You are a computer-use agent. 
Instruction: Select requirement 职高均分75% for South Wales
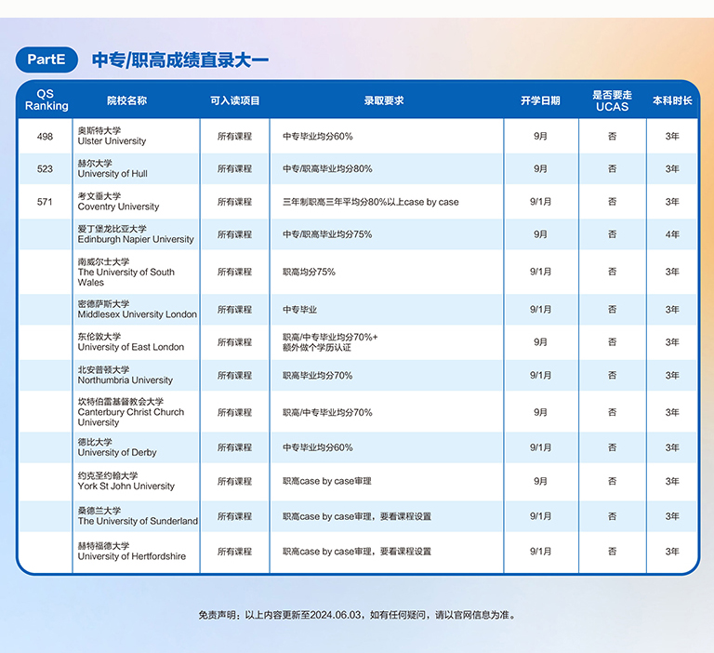click(x=309, y=272)
